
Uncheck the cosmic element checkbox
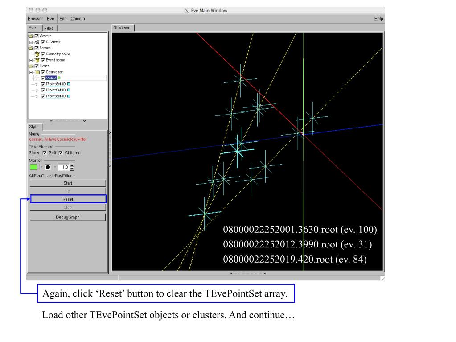point(43,78)
